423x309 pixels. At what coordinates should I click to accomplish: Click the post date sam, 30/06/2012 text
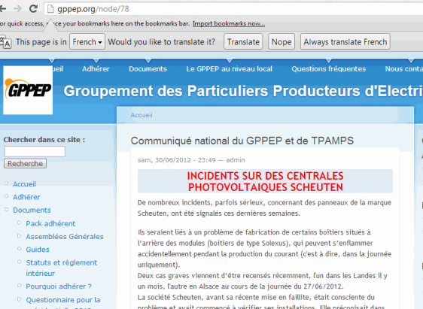click(176, 160)
